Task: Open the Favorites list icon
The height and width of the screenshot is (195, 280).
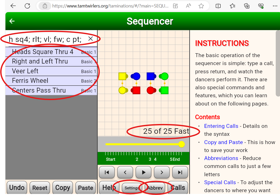Action: point(233,6)
